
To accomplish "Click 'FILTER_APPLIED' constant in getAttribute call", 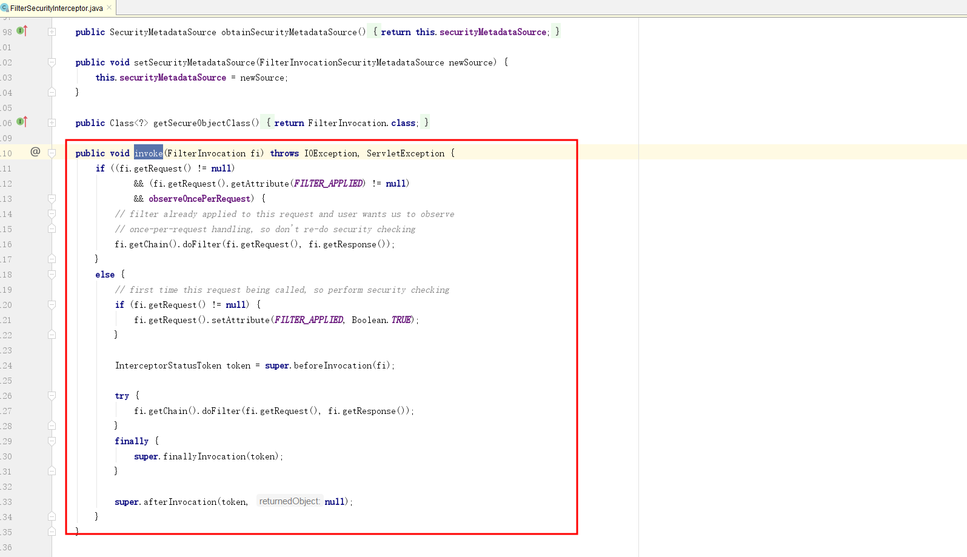I will tap(329, 184).
